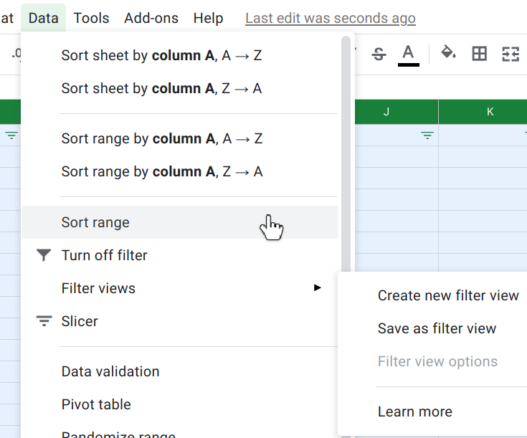Select the column K header
Viewport: 527px width, 438px height.
(490, 111)
